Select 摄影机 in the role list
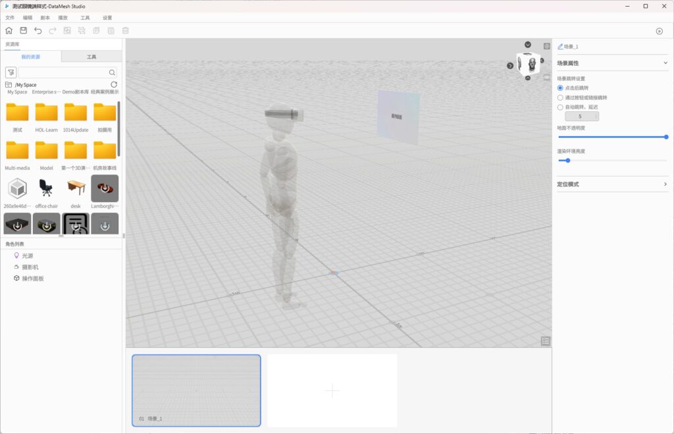The height and width of the screenshot is (434, 674). 30,267
